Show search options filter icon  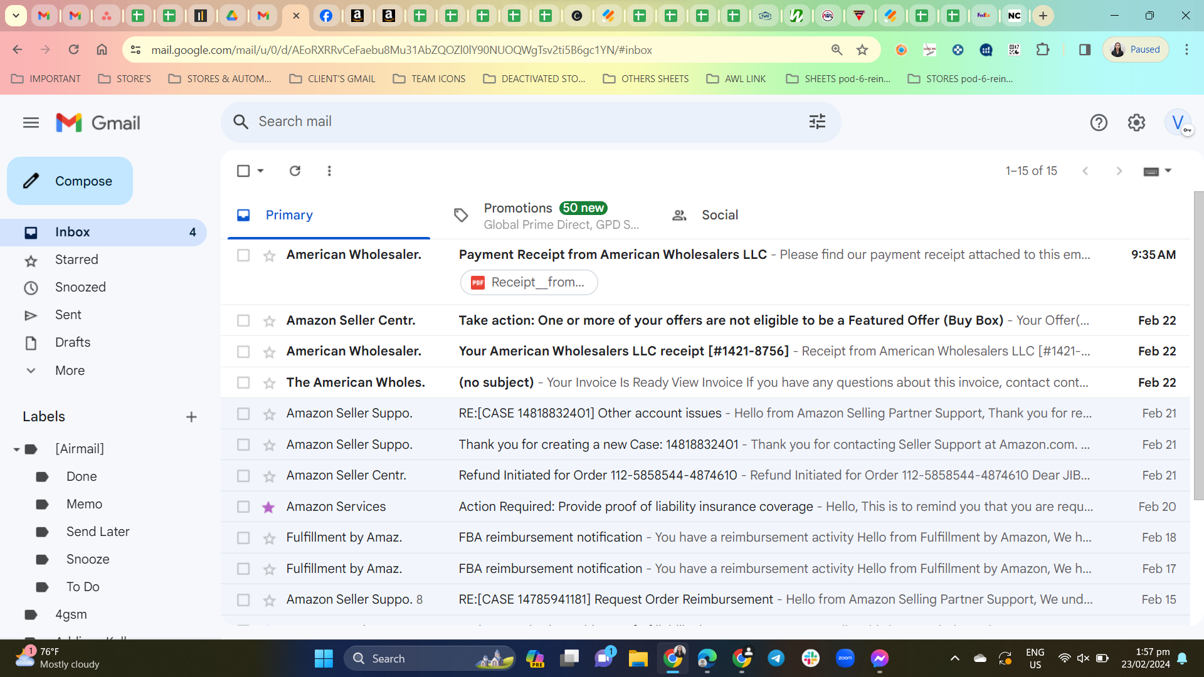point(817,122)
